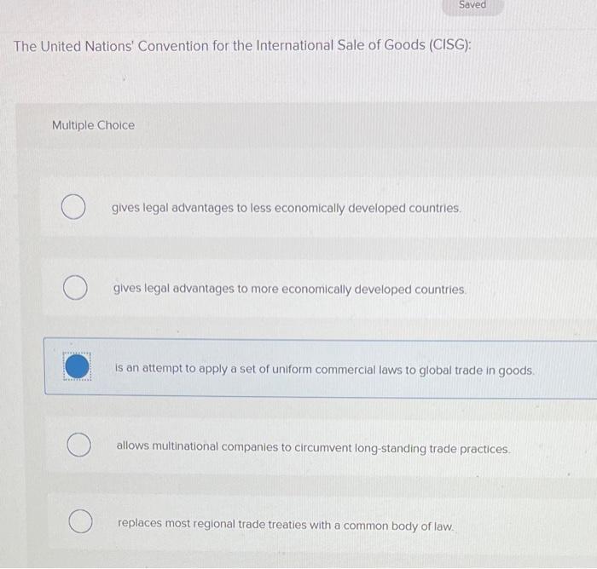Pick the 'replaces most regional trade treaties' radio button
This screenshot has width=597, height=569.
(80, 521)
